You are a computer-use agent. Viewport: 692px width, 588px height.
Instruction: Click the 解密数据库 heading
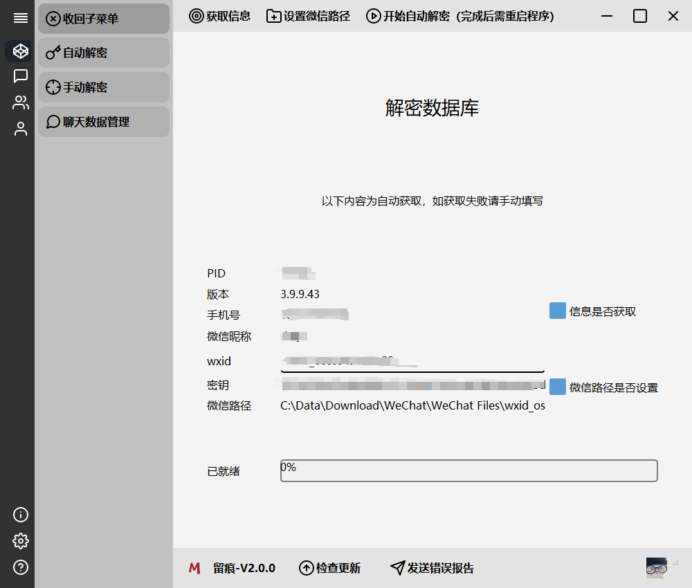click(x=432, y=108)
